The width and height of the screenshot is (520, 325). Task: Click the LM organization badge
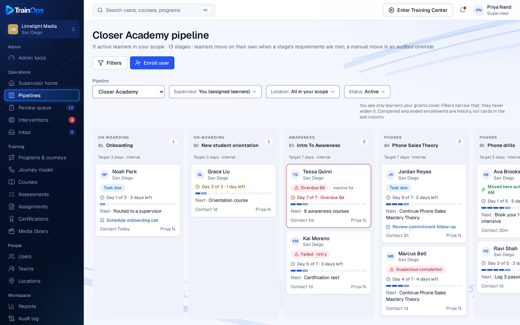[x=13, y=29]
